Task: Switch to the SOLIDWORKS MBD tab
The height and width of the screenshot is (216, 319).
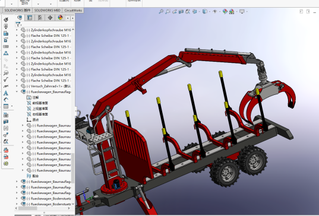Action: pyautogui.click(x=47, y=10)
